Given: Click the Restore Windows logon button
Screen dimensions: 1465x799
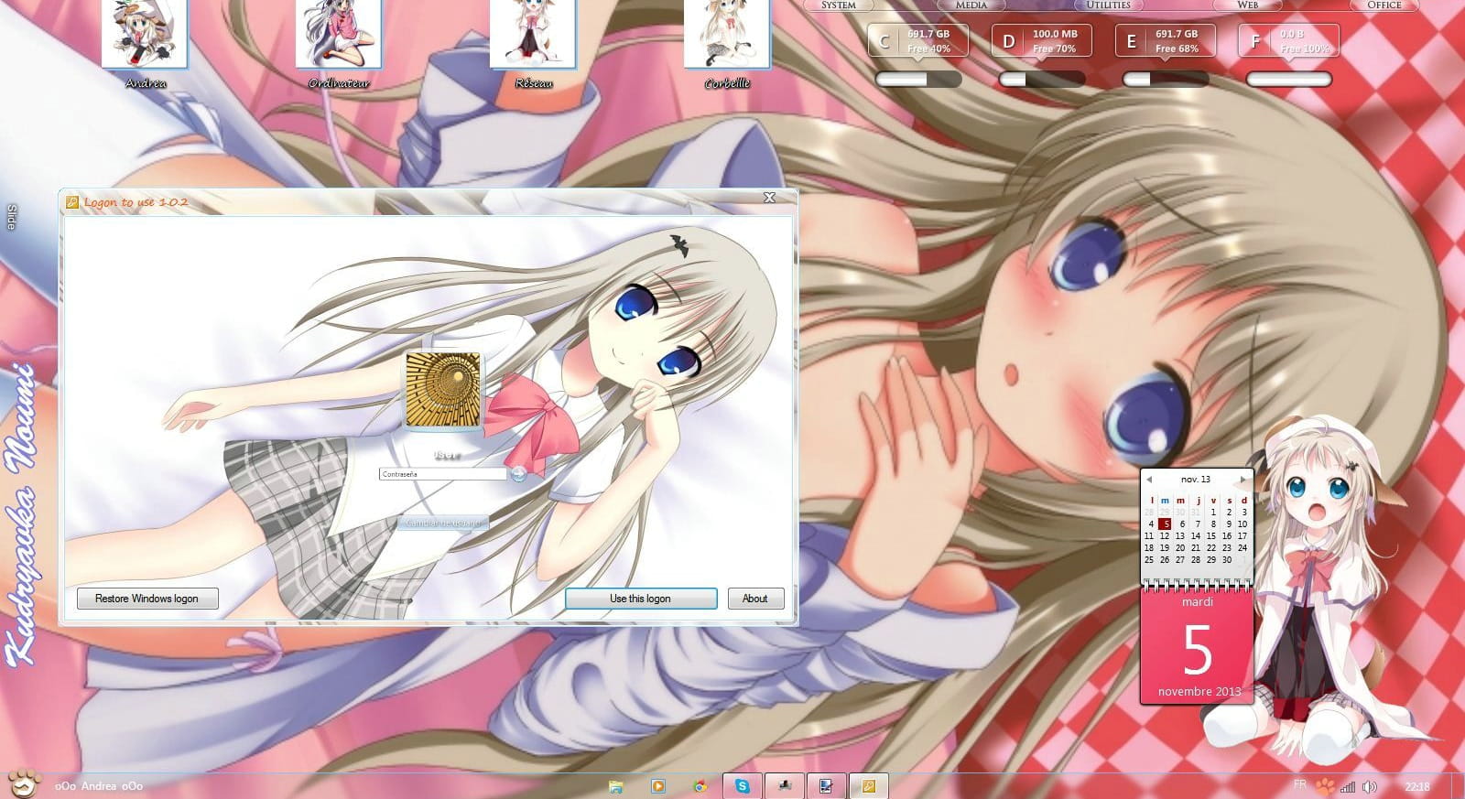Looking at the screenshot, I should pyautogui.click(x=146, y=599).
